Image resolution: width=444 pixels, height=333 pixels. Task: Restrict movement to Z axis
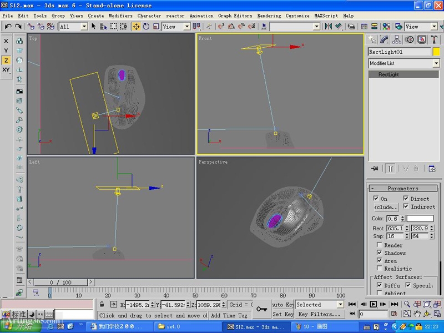tap(6, 60)
